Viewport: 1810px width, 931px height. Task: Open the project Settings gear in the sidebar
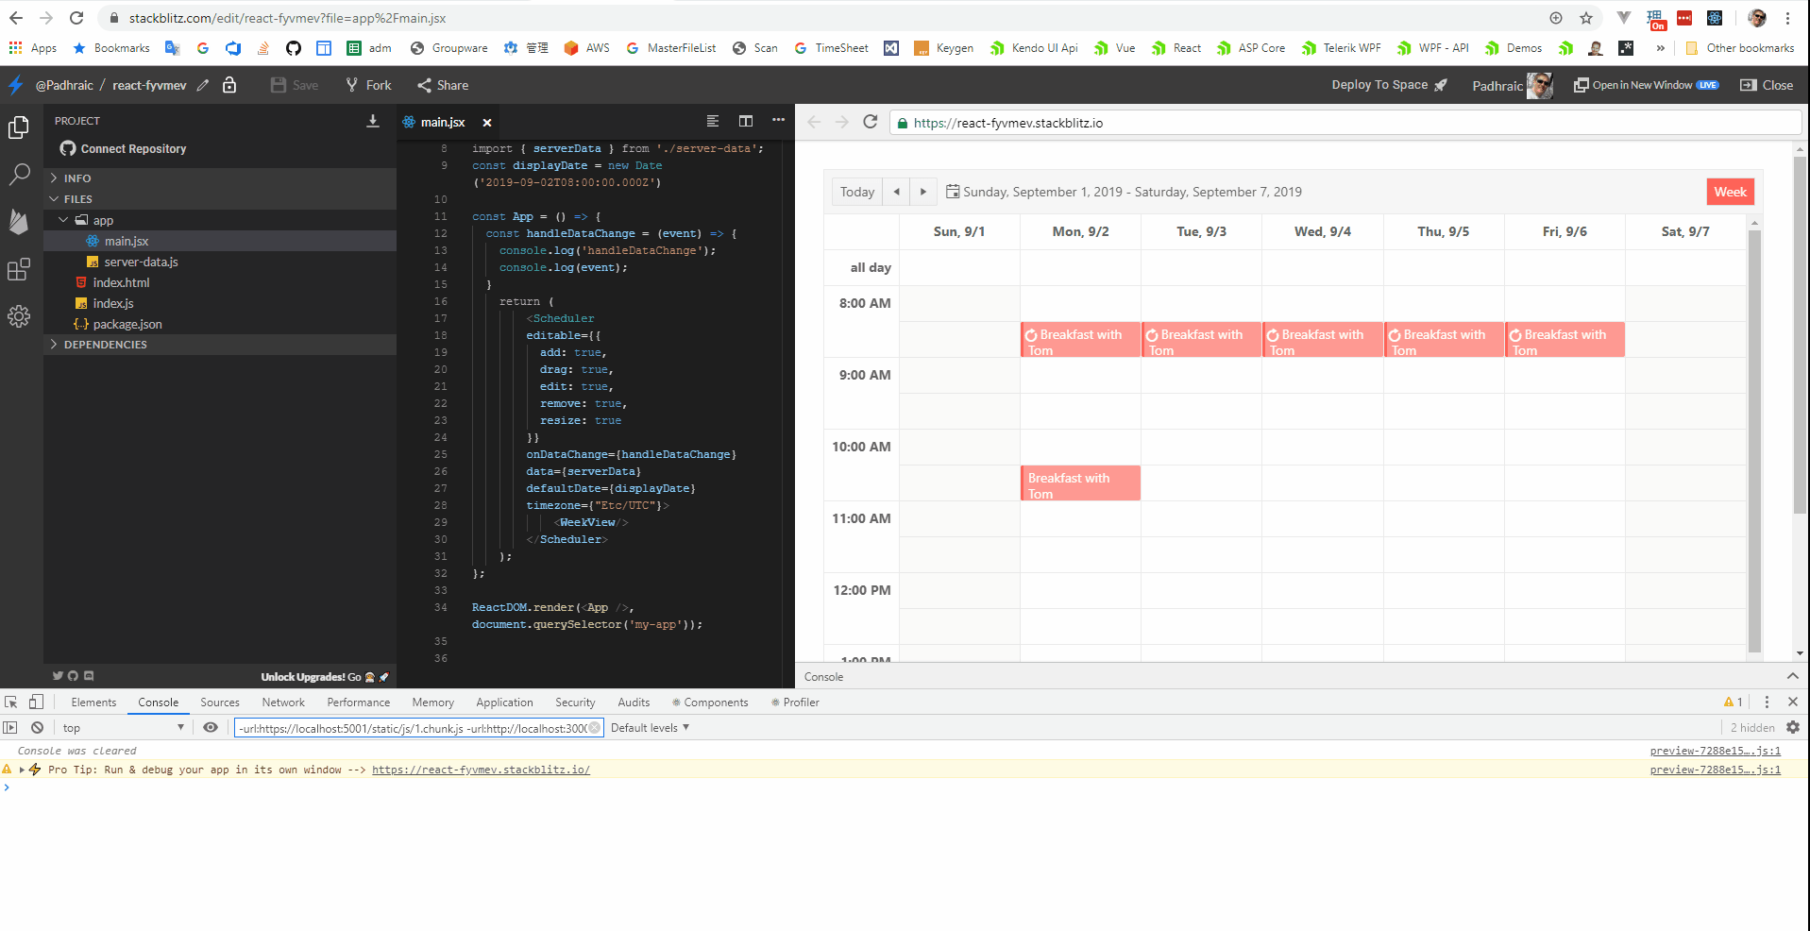(19, 316)
